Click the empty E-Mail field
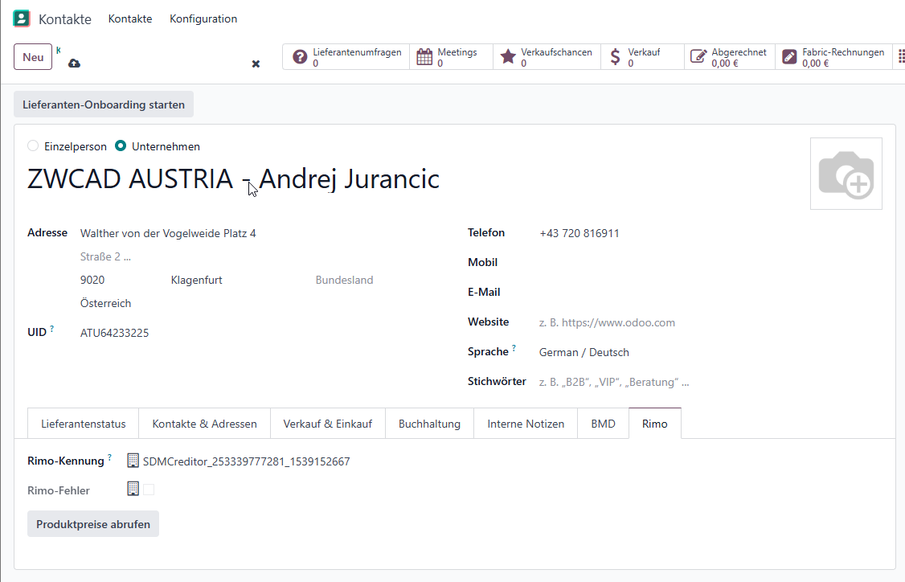The image size is (905, 582). click(x=711, y=293)
